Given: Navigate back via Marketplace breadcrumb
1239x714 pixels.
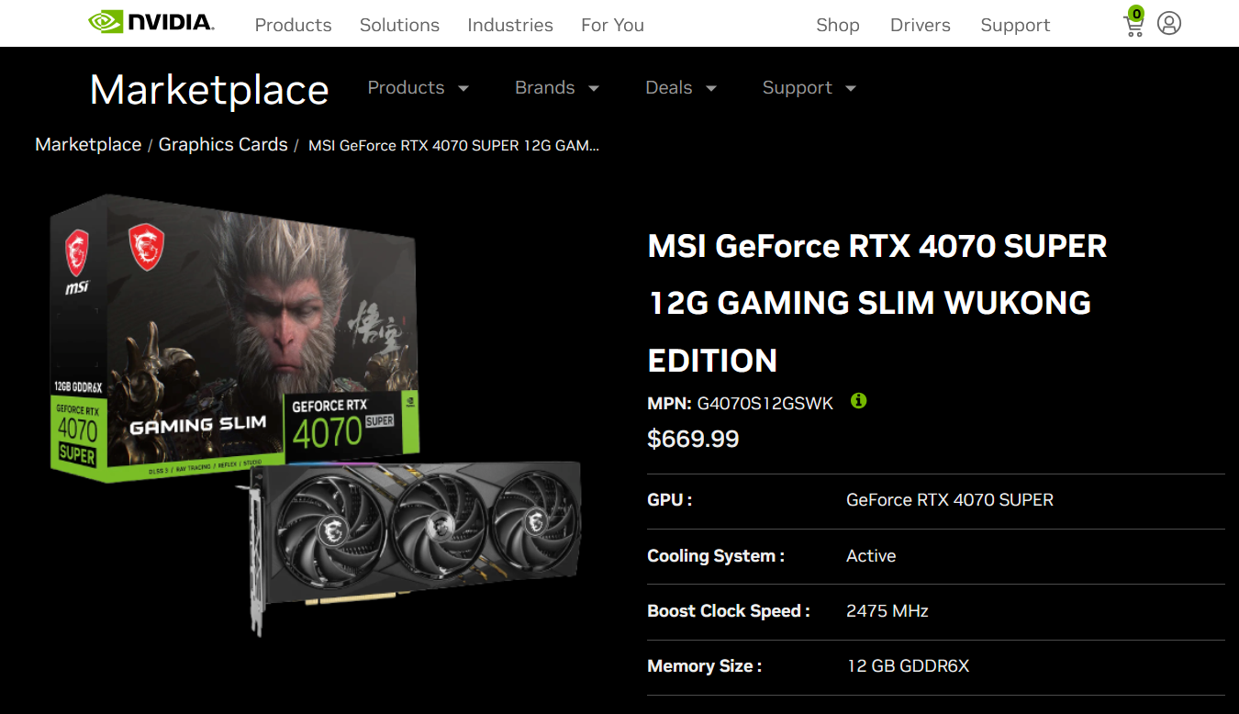Looking at the screenshot, I should click(x=88, y=144).
